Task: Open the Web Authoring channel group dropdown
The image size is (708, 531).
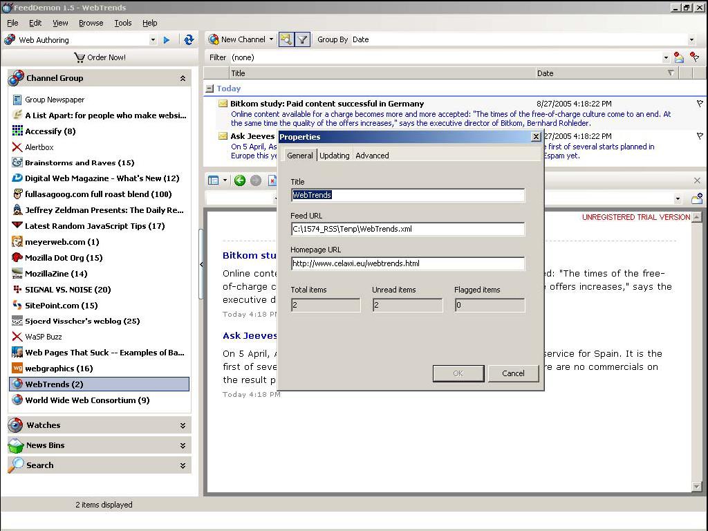Action: (x=153, y=39)
